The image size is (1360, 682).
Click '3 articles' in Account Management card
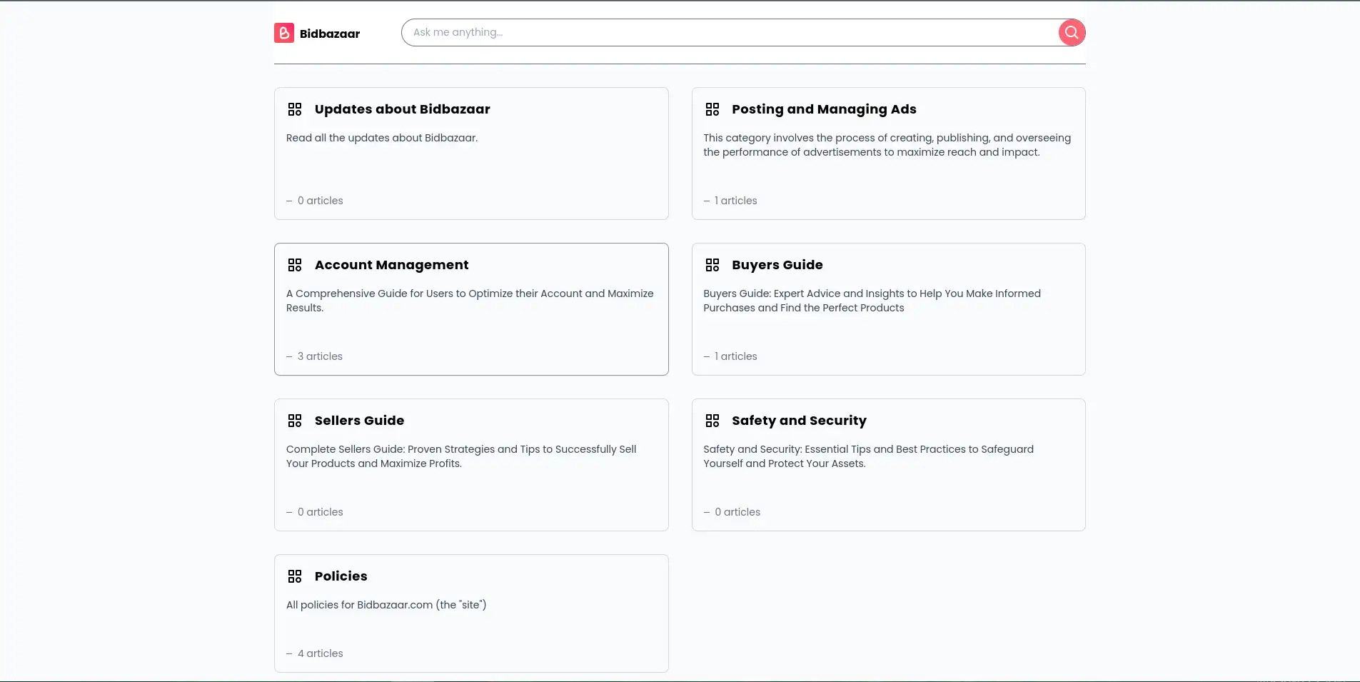click(320, 356)
